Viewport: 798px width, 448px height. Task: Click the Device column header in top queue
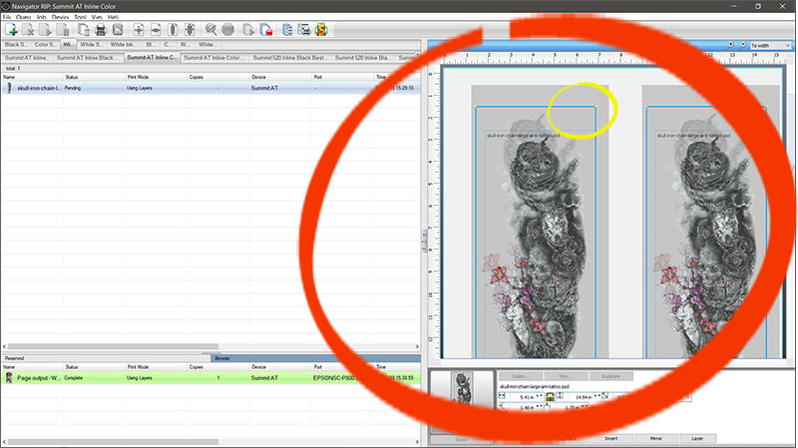pos(280,77)
